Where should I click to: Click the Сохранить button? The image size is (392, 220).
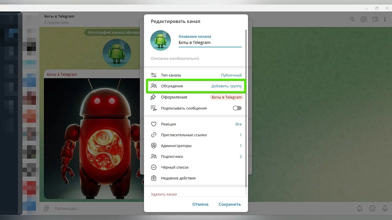(x=230, y=204)
